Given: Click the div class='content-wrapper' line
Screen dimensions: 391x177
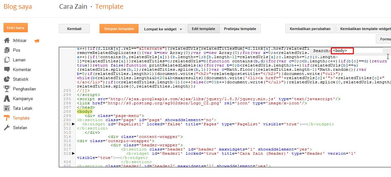Looking at the screenshot, I should pos(145,137).
